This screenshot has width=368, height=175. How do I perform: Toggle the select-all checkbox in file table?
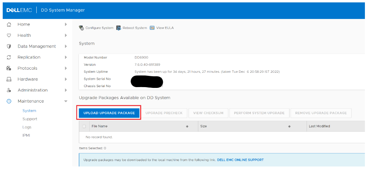pos(84,126)
